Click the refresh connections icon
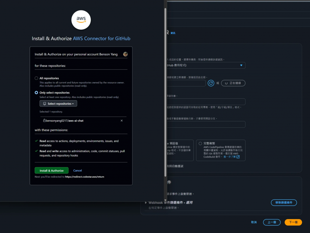 click(211, 83)
